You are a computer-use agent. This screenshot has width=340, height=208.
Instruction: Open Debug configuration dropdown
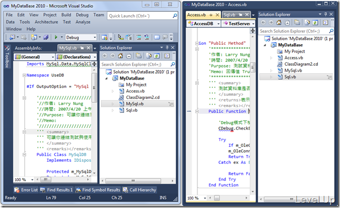click(95, 37)
